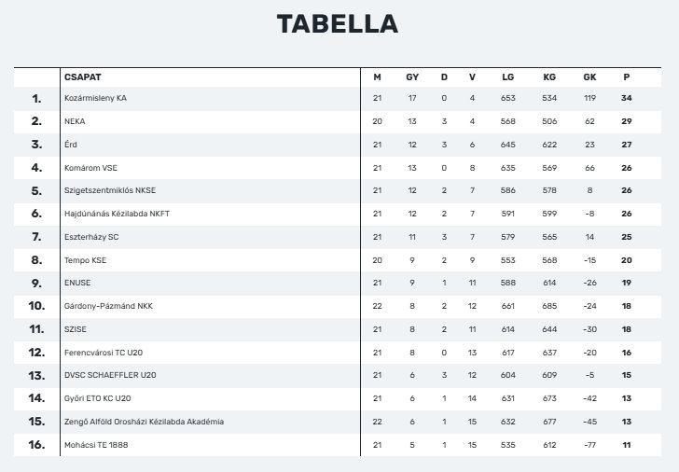Click Zengő Alföld Orosházi Kézilabda Akadémia
The width and height of the screenshot is (679, 472).
(145, 422)
